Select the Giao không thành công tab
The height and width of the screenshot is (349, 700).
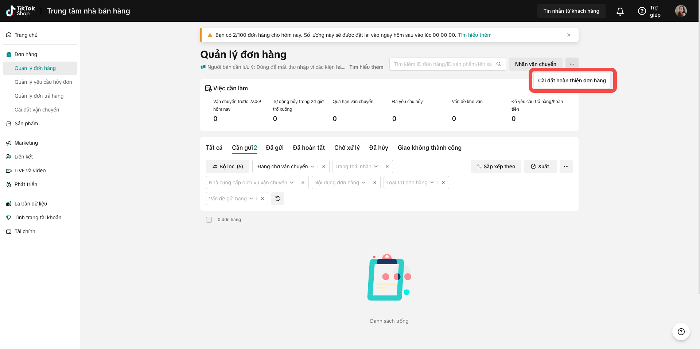429,148
